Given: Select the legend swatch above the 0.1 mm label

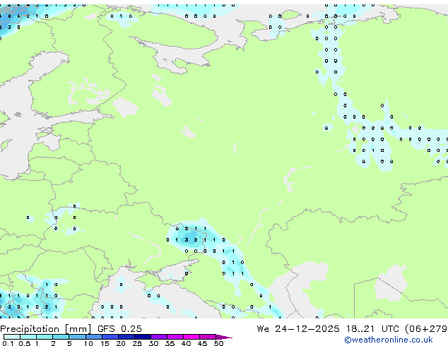Looking at the screenshot, I should (x=7, y=337).
